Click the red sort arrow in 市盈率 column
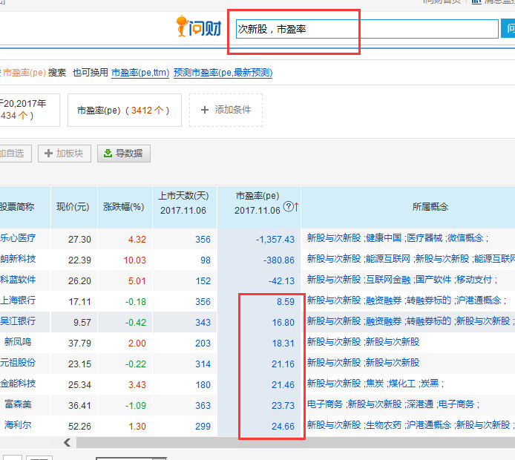 pyautogui.click(x=296, y=207)
